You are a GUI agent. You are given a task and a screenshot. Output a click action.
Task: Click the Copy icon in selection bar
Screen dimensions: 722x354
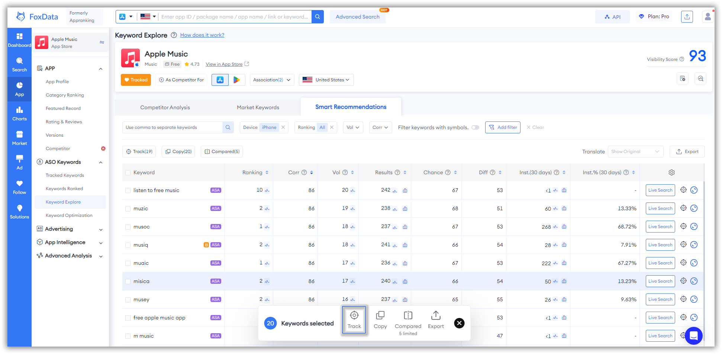tap(380, 320)
